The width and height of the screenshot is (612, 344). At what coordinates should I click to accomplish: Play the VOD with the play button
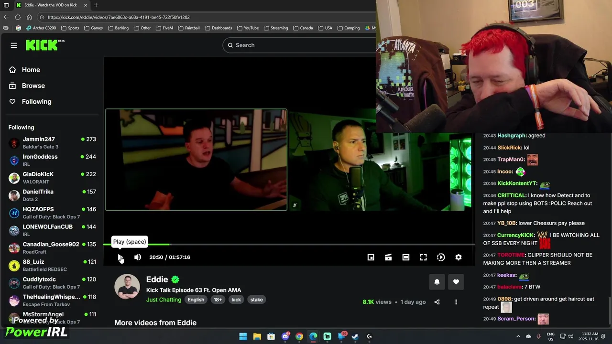[120, 257]
